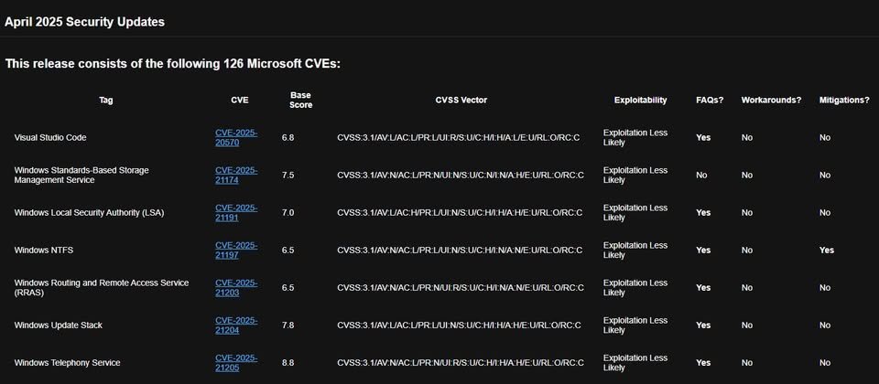This screenshot has height=384, width=879.
Task: Open the CVE-2025-21203 link
Action: coord(236,288)
